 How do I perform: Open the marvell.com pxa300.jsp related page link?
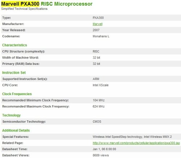[x=136, y=143]
